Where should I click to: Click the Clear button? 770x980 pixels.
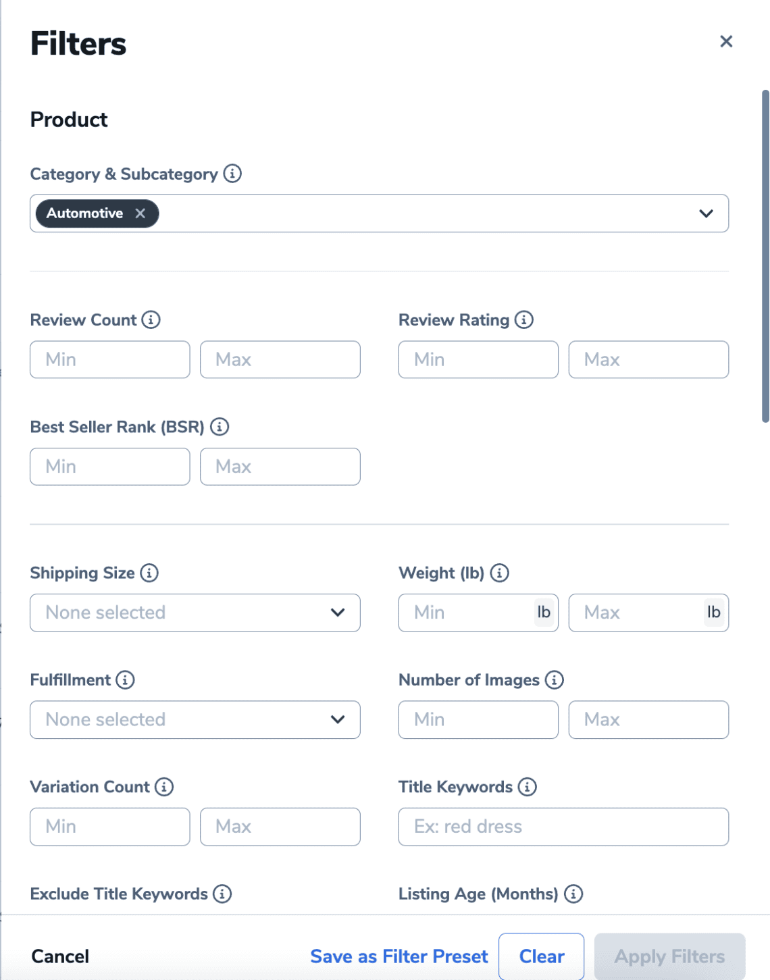click(541, 956)
